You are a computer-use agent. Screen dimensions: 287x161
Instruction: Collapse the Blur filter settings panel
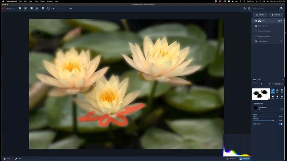click(x=283, y=80)
